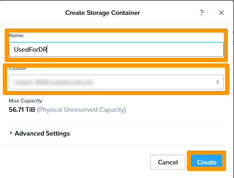
Task: Open help via the question mark icon
Action: pos(202,13)
